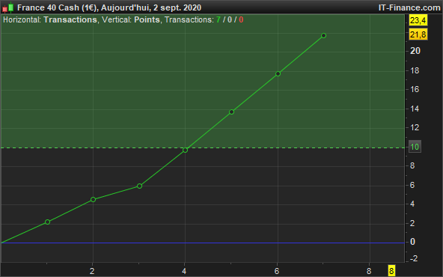Screen dimensions: 443x277
Task: Click the IT-Finance.com label
Action: click(x=409, y=7)
